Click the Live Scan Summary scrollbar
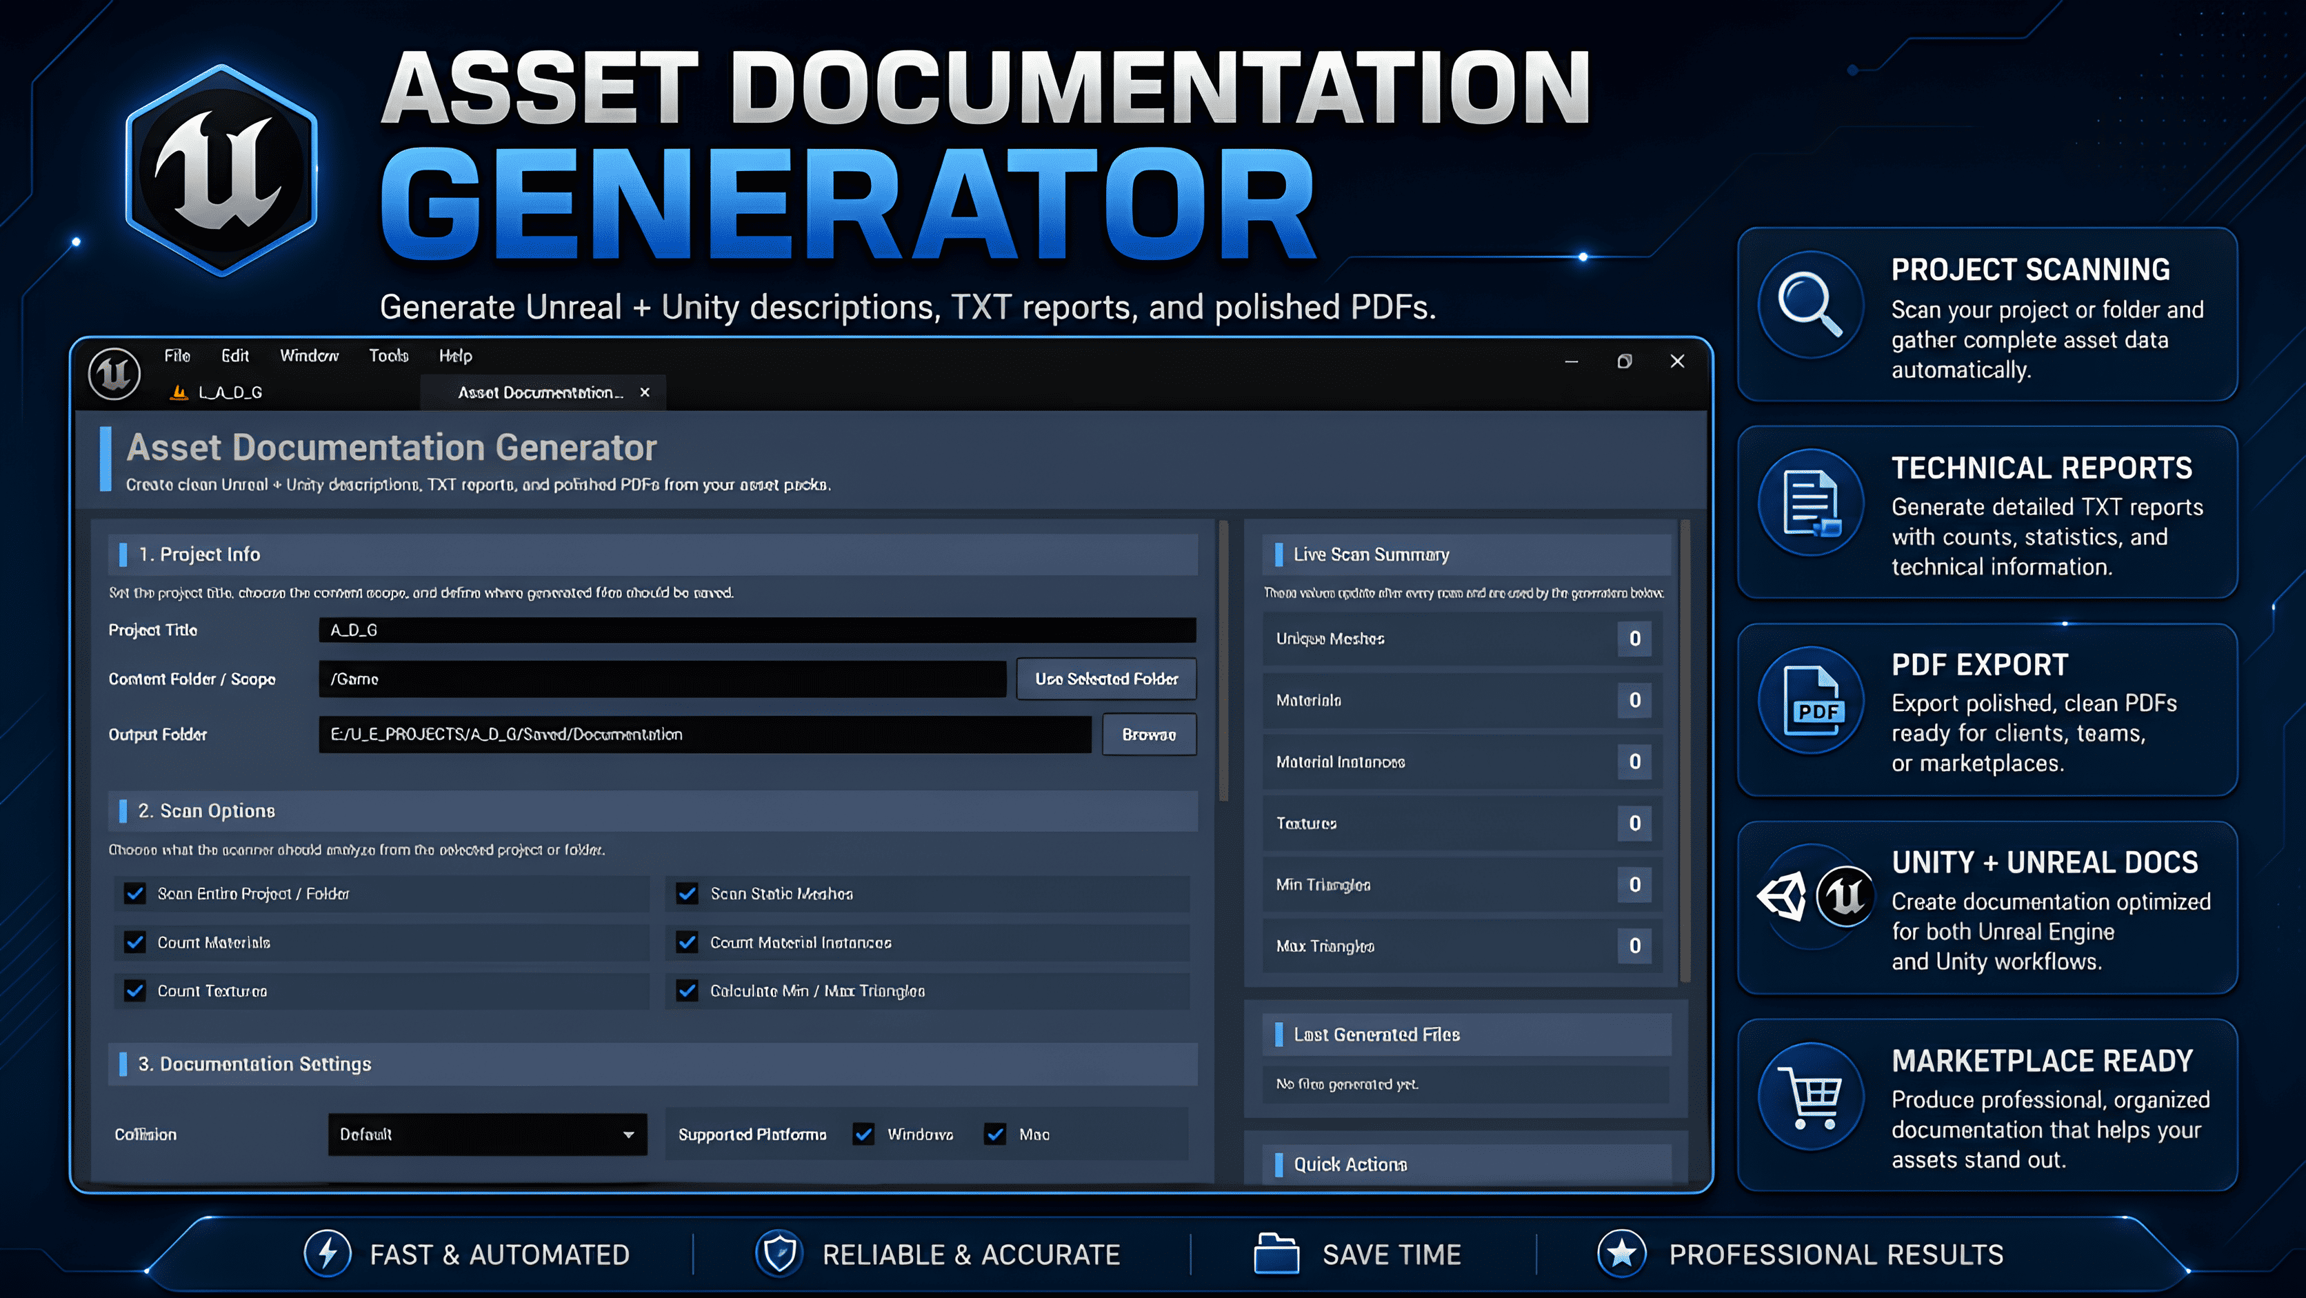Viewport: 2306px width, 1298px height. pyautogui.click(x=1685, y=750)
